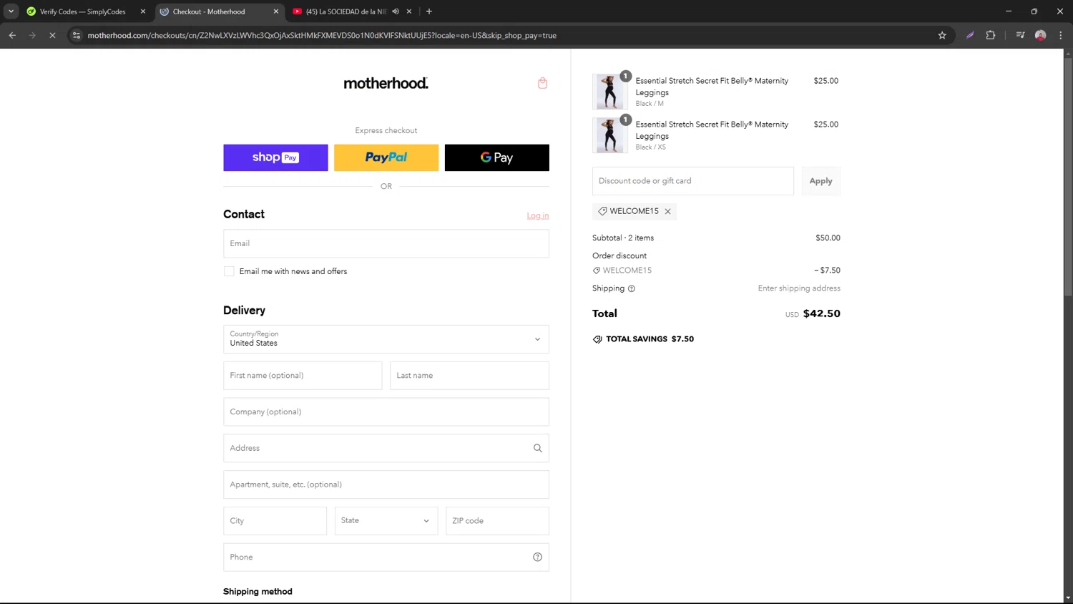Open the Chrome profile avatar
This screenshot has height=604, width=1073.
coord(1040,35)
